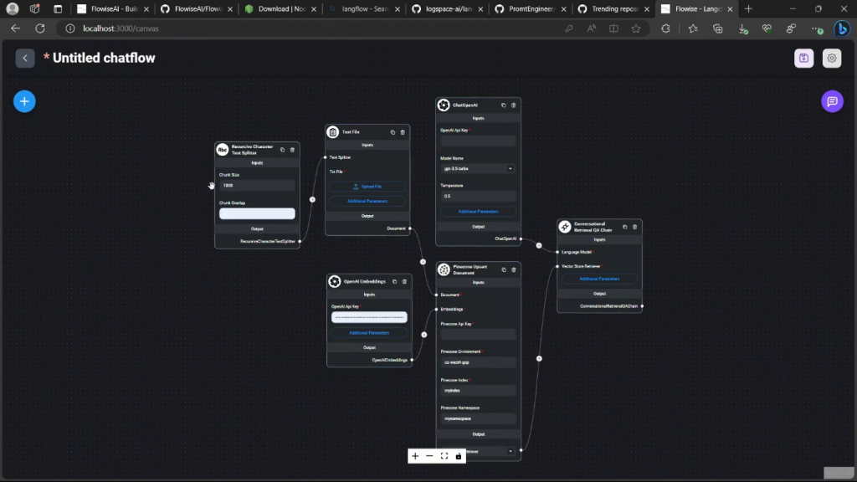Screen dimensions: 857x482
Task: Click the ChatOpenAI OpenAI Api Key field
Action: (x=478, y=141)
